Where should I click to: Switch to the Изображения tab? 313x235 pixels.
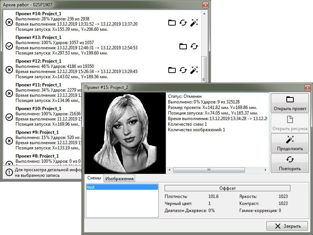120,179
